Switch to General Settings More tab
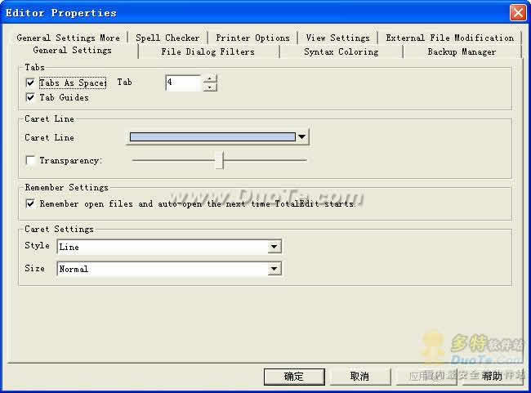This screenshot has width=531, height=393. 68,38
